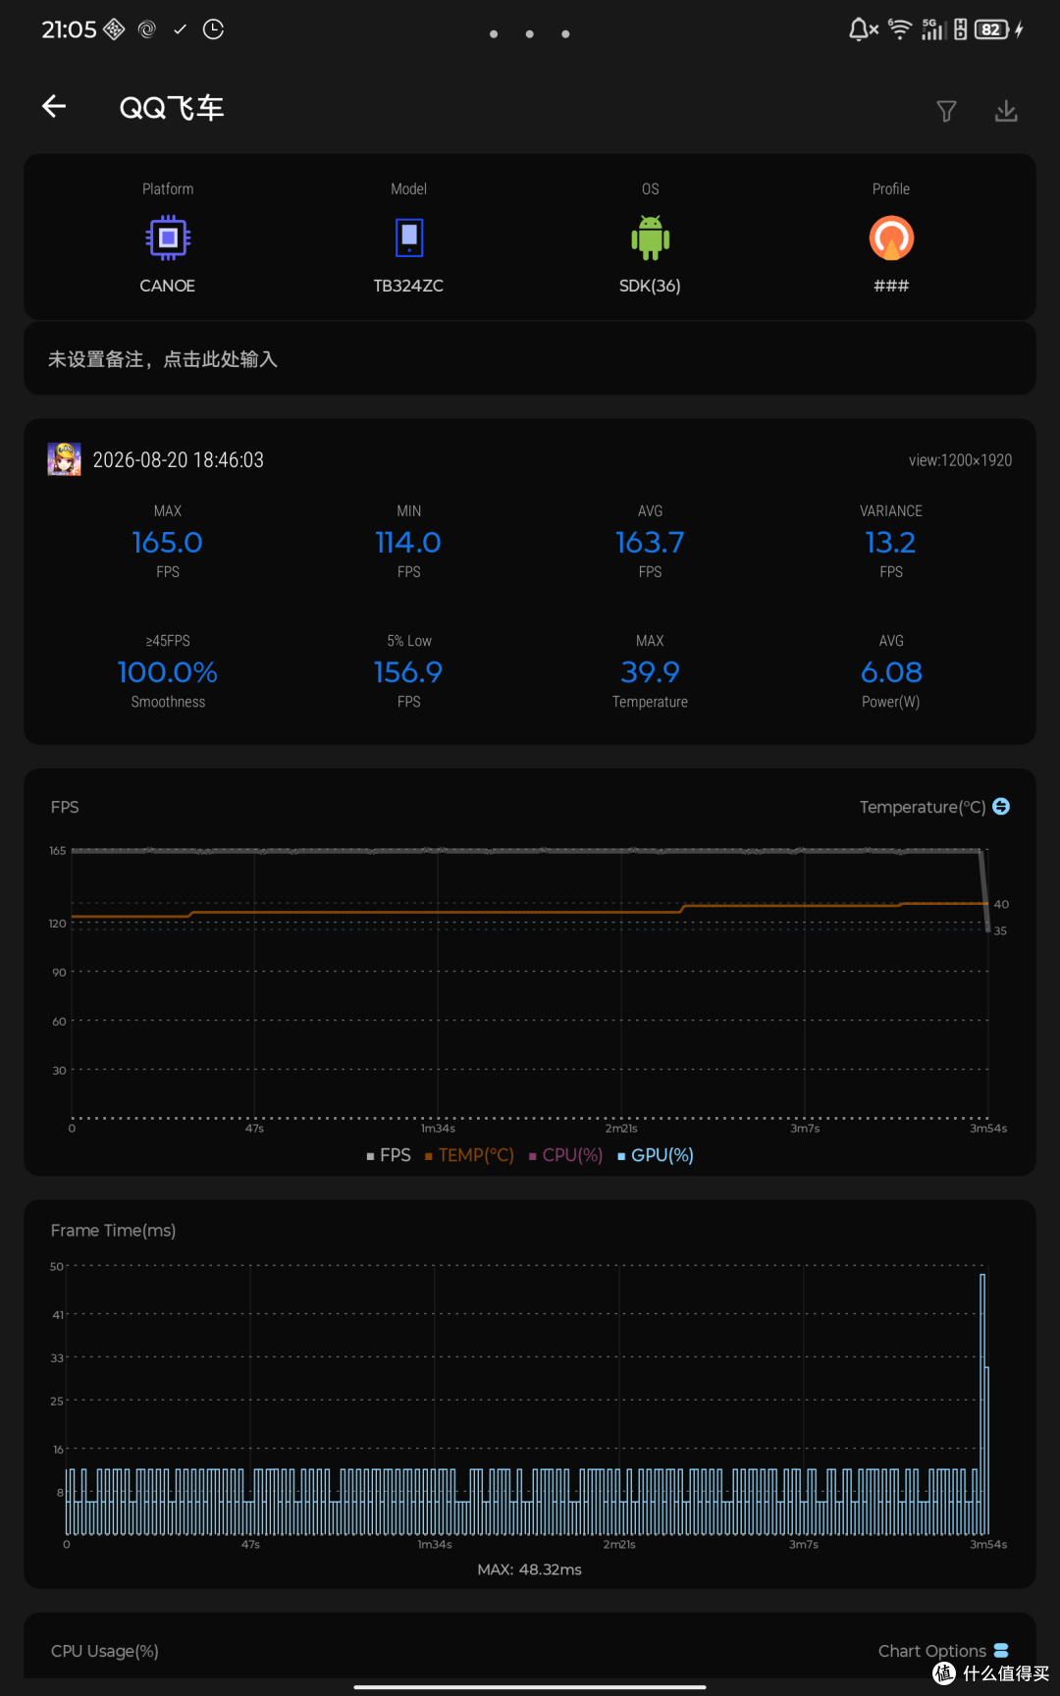
Task: Tap the muted bell status icon
Action: 863,29
